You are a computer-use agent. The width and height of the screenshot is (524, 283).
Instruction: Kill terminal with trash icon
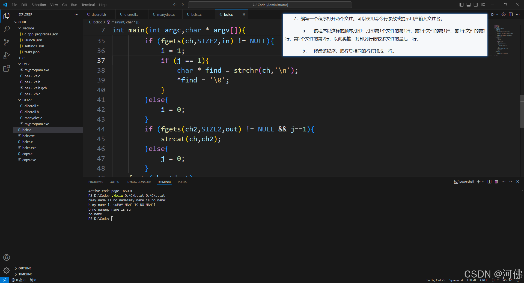tap(496, 182)
